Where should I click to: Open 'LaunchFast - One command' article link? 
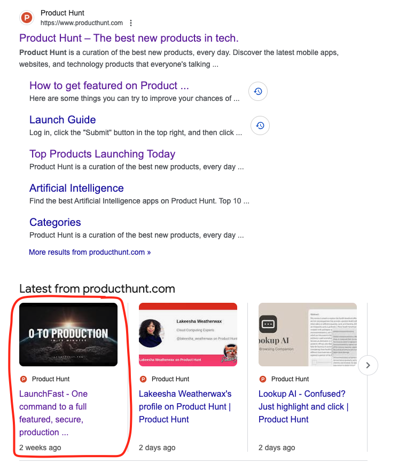point(53,413)
